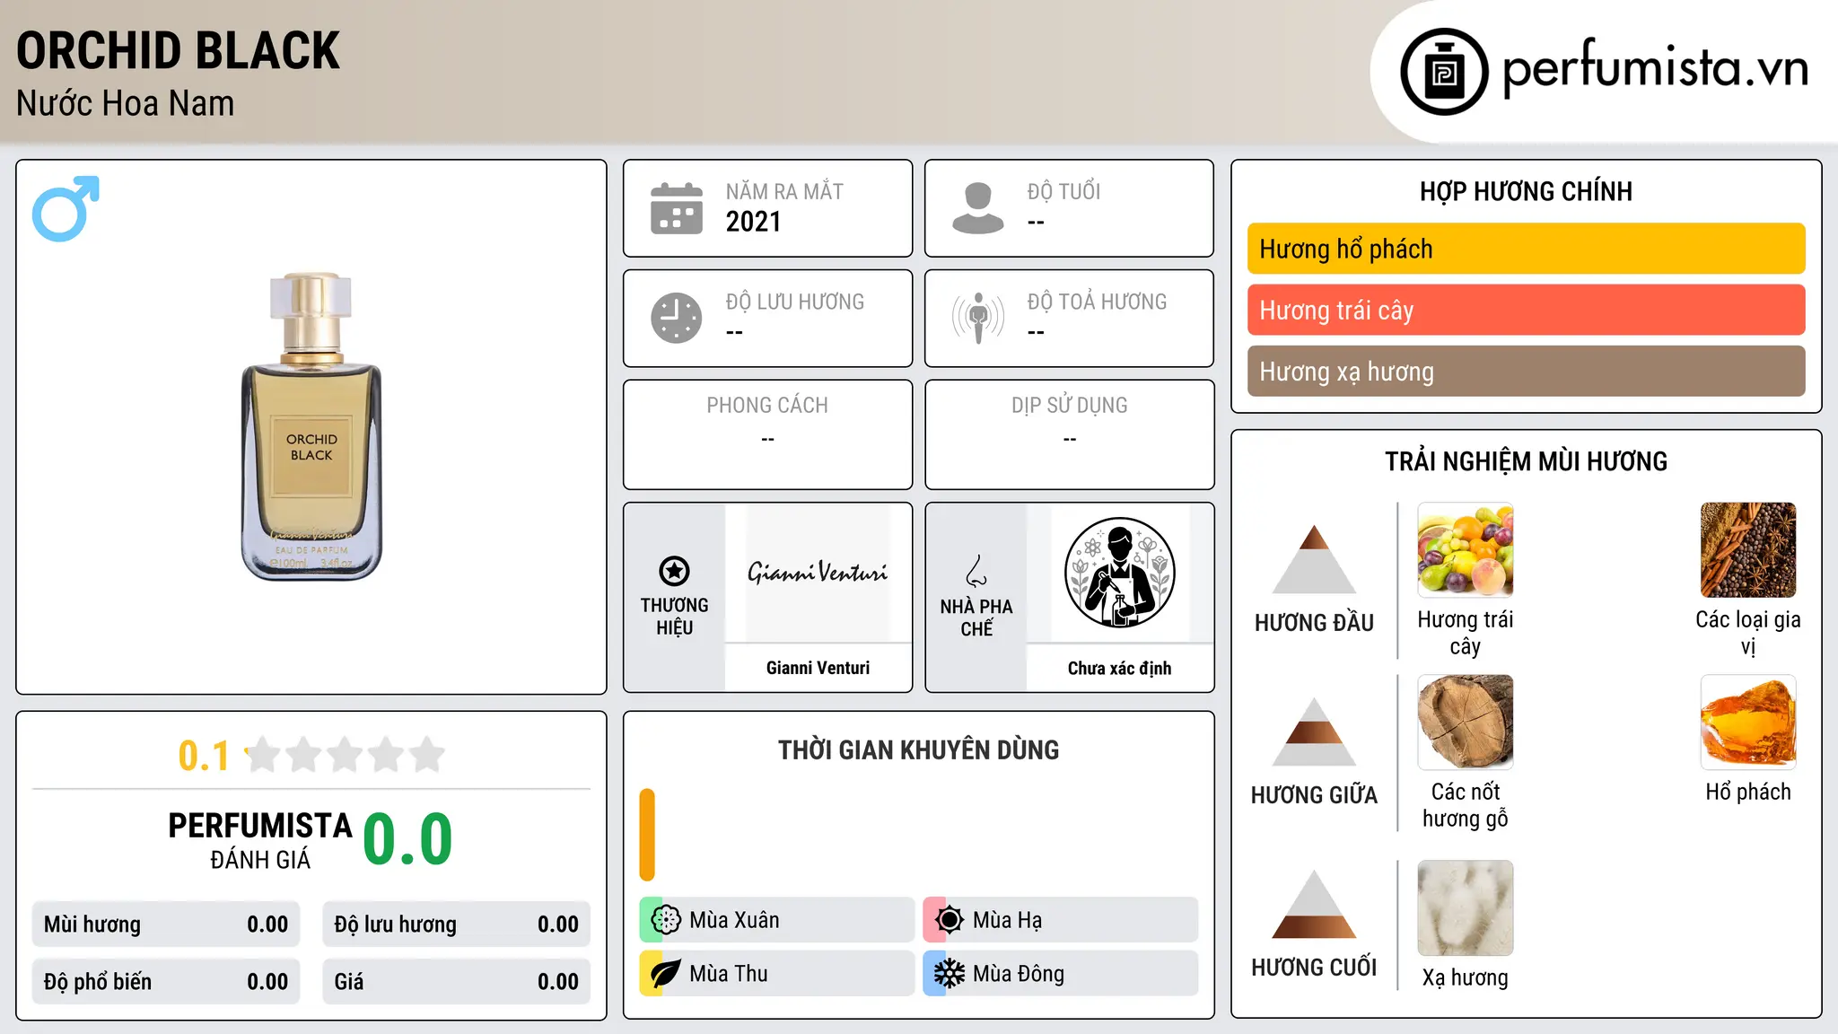Screen dimensions: 1838x1034
Task: Click the Thời gian khuyên dùng heading
Action: [x=918, y=749]
